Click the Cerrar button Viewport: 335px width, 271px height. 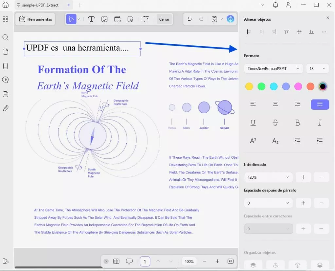pos(164,19)
